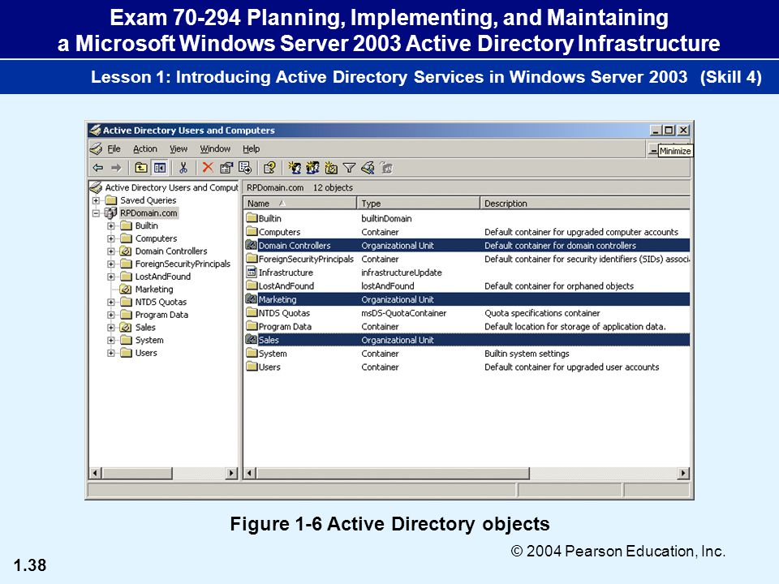Click the Sales OU icon in the list
The height and width of the screenshot is (584, 779).
tap(252, 340)
